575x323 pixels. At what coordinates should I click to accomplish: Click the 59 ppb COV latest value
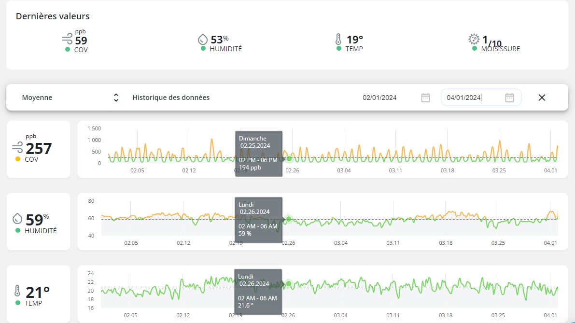(x=81, y=41)
